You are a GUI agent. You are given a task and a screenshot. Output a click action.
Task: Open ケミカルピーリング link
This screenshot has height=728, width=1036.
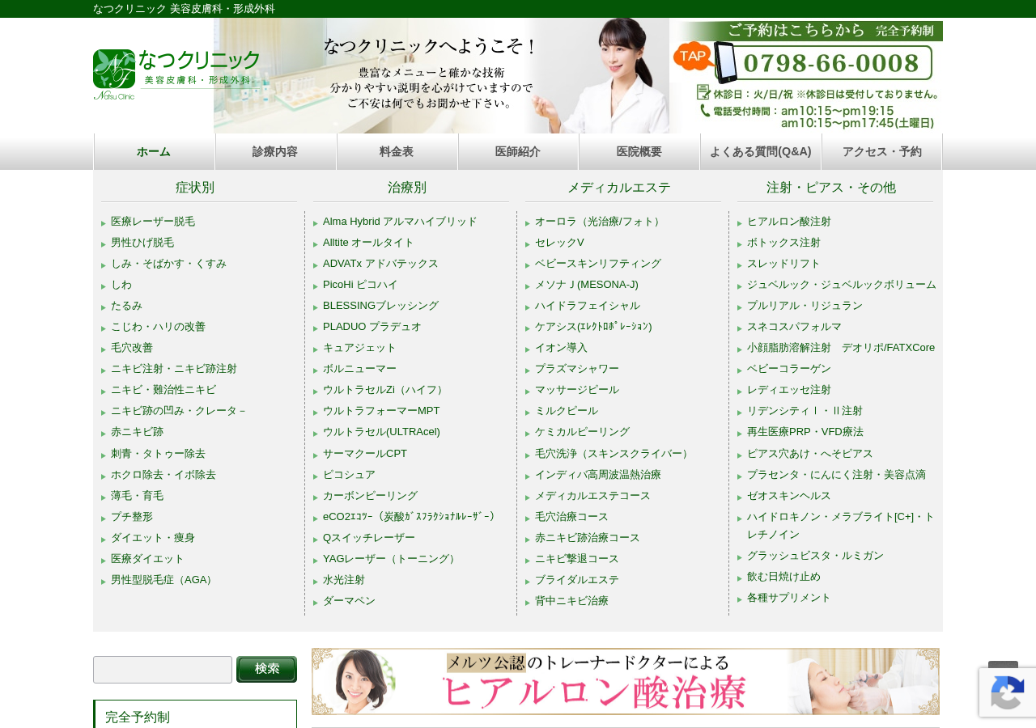[582, 432]
